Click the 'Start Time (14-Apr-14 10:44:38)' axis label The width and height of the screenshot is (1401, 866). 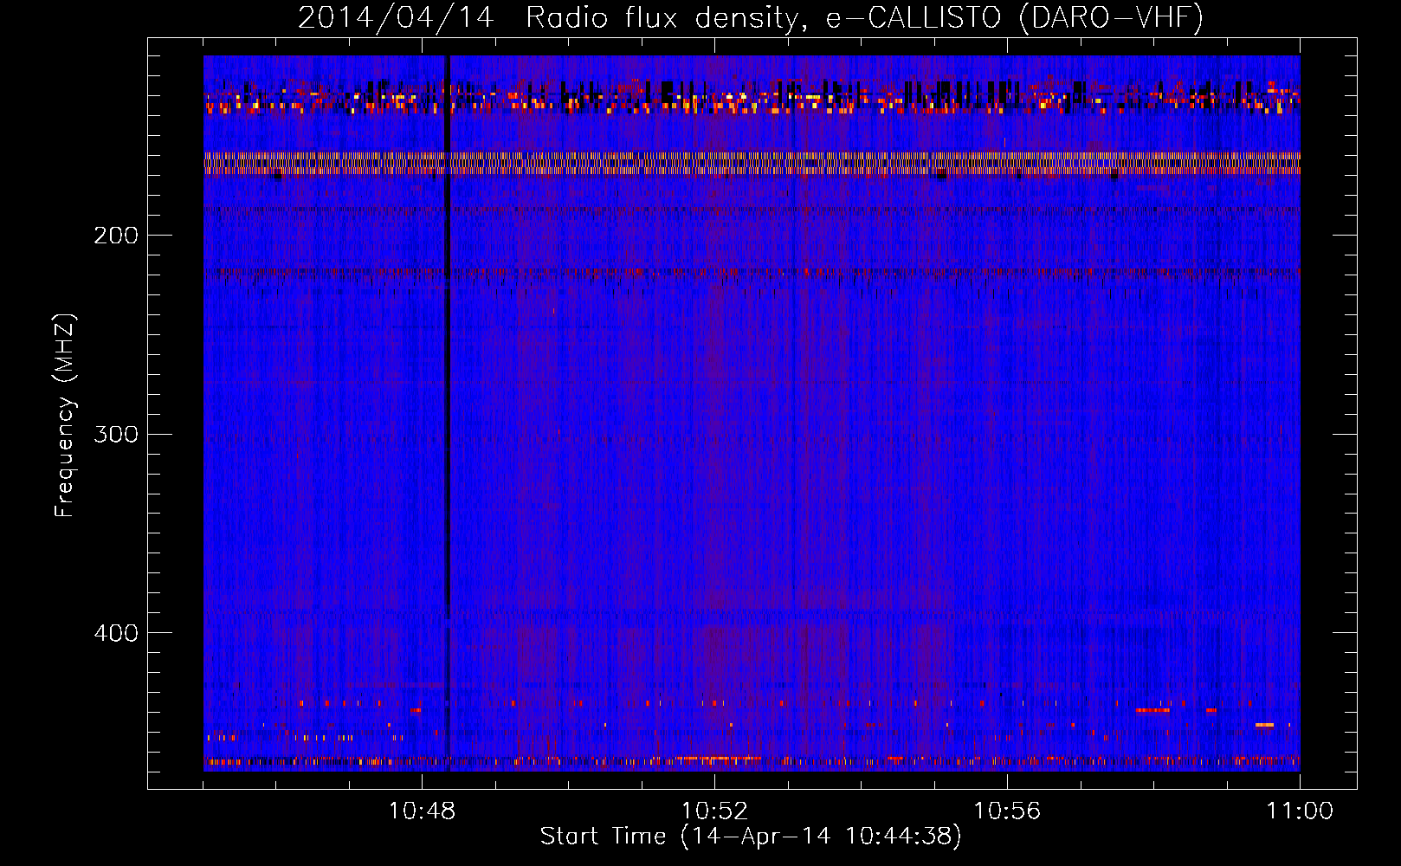coord(751,837)
